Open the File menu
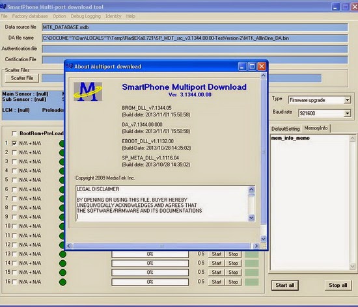Viewport: 358px width, 307px height. 4,16
